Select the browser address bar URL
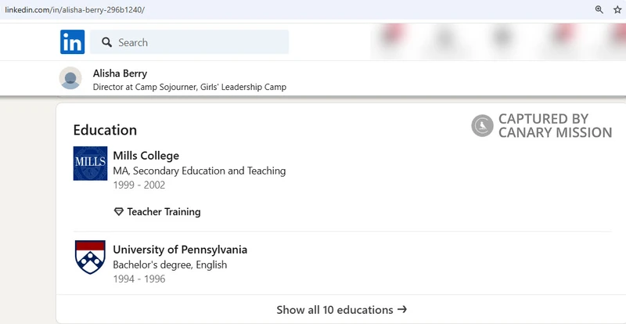 click(74, 10)
